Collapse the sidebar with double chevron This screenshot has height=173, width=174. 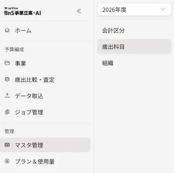pos(79,11)
